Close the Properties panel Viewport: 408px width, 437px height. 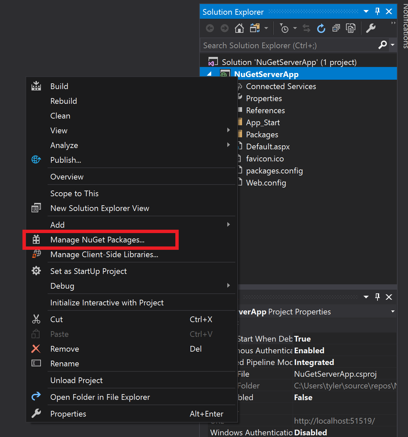point(389,297)
